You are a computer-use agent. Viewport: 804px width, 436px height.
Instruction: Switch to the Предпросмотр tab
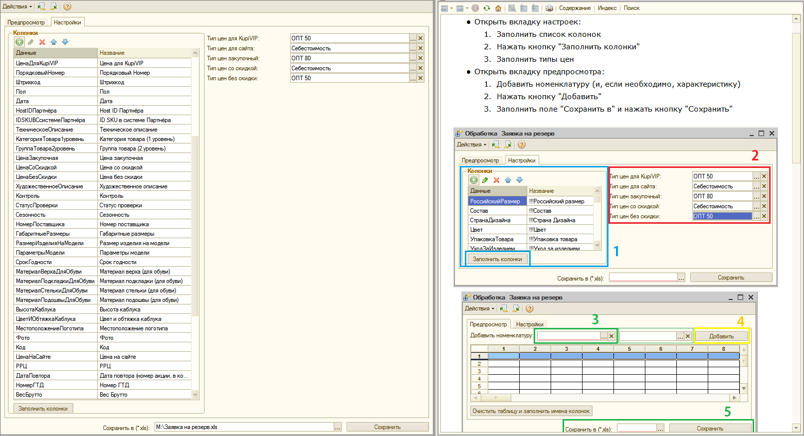click(26, 22)
